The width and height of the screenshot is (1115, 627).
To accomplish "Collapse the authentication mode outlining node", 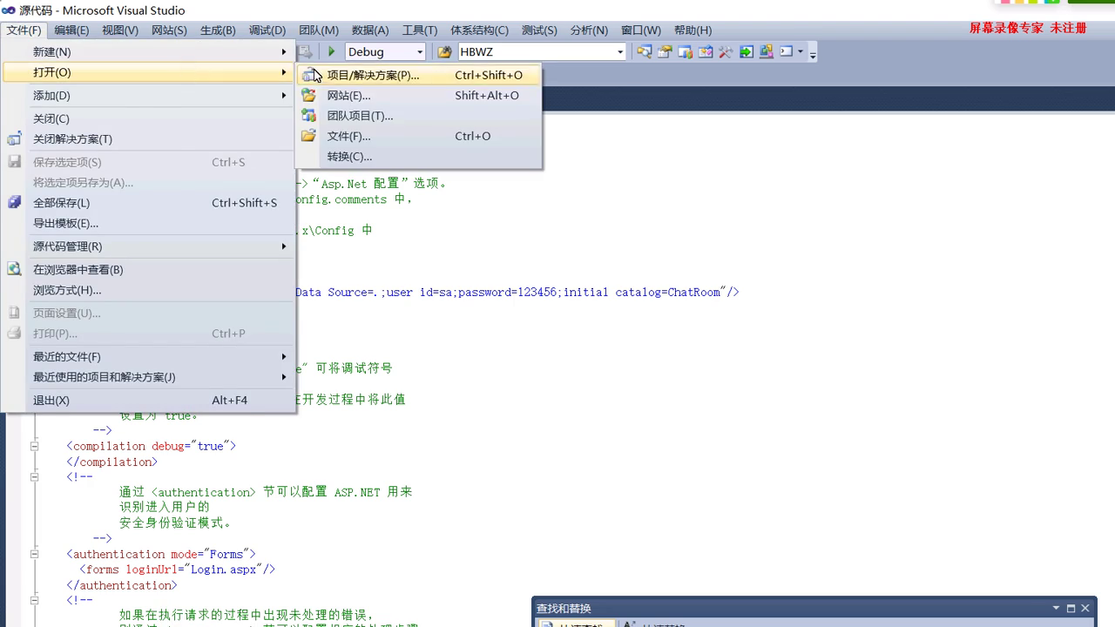I will pos(35,554).
